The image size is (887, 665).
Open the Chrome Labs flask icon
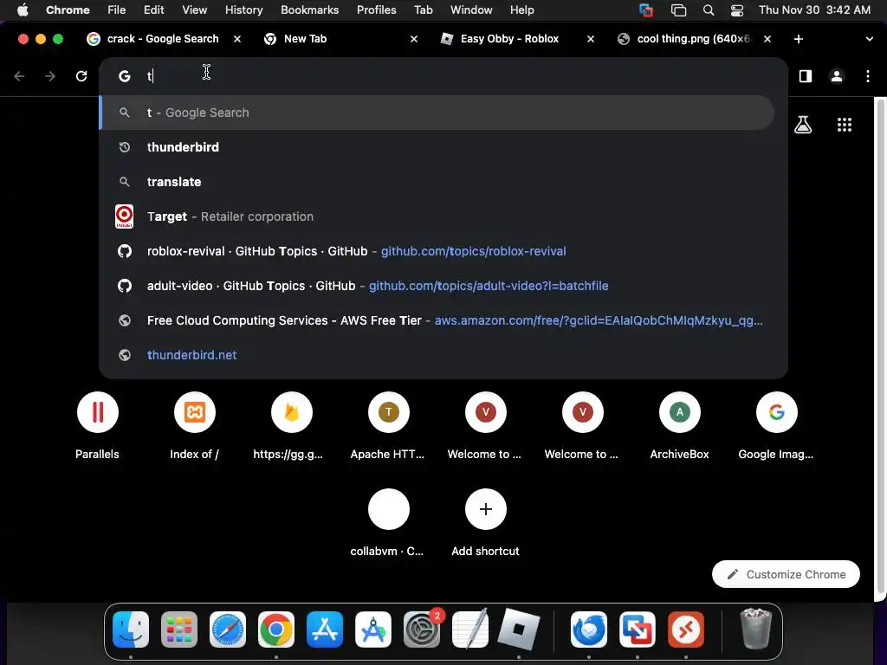(x=803, y=125)
